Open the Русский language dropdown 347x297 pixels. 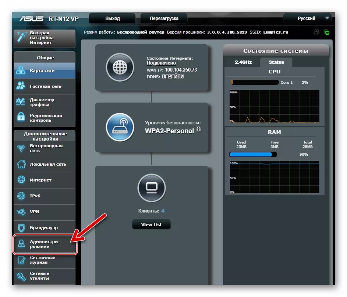coord(307,18)
